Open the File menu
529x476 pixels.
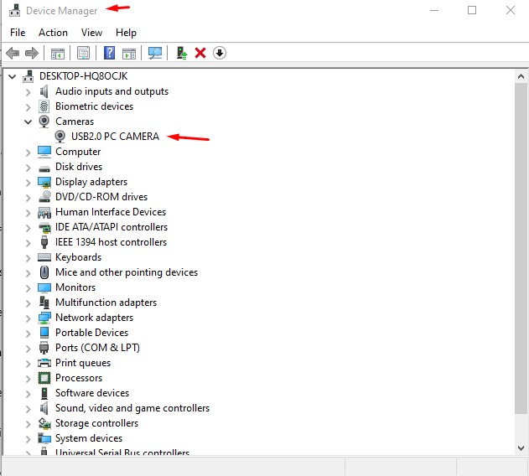tap(18, 33)
